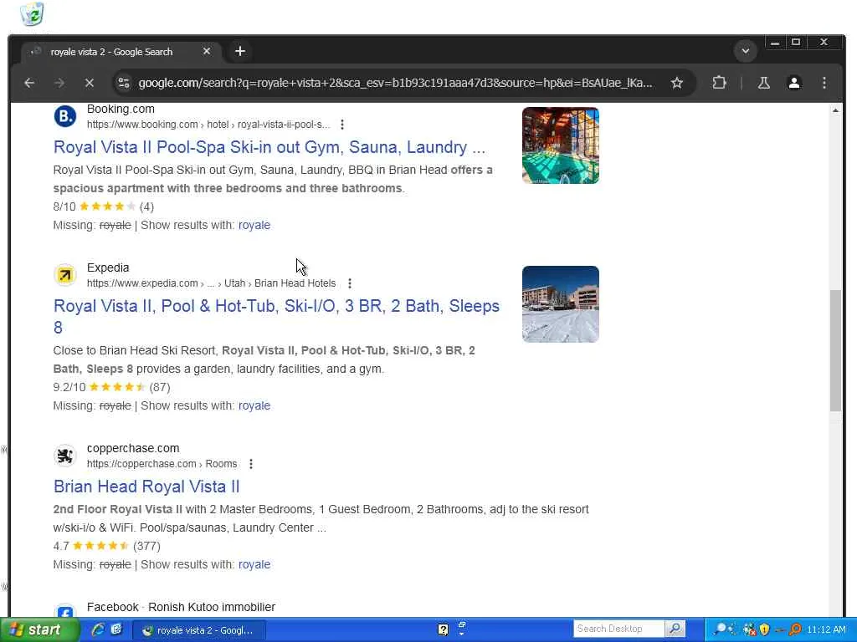Click the Booking.com site name
Image resolution: width=857 pixels, height=642 pixels.
tap(121, 110)
